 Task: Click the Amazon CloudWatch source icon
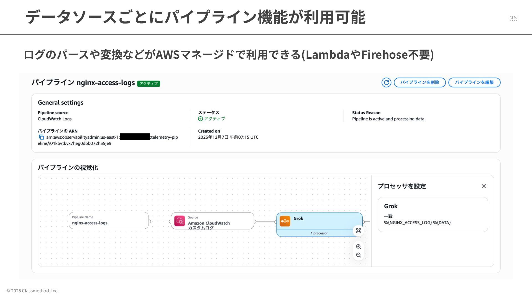tap(180, 221)
